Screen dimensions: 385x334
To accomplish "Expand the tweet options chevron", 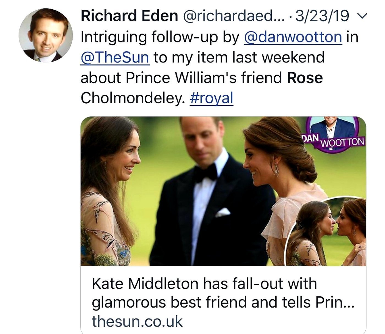I will point(363,16).
